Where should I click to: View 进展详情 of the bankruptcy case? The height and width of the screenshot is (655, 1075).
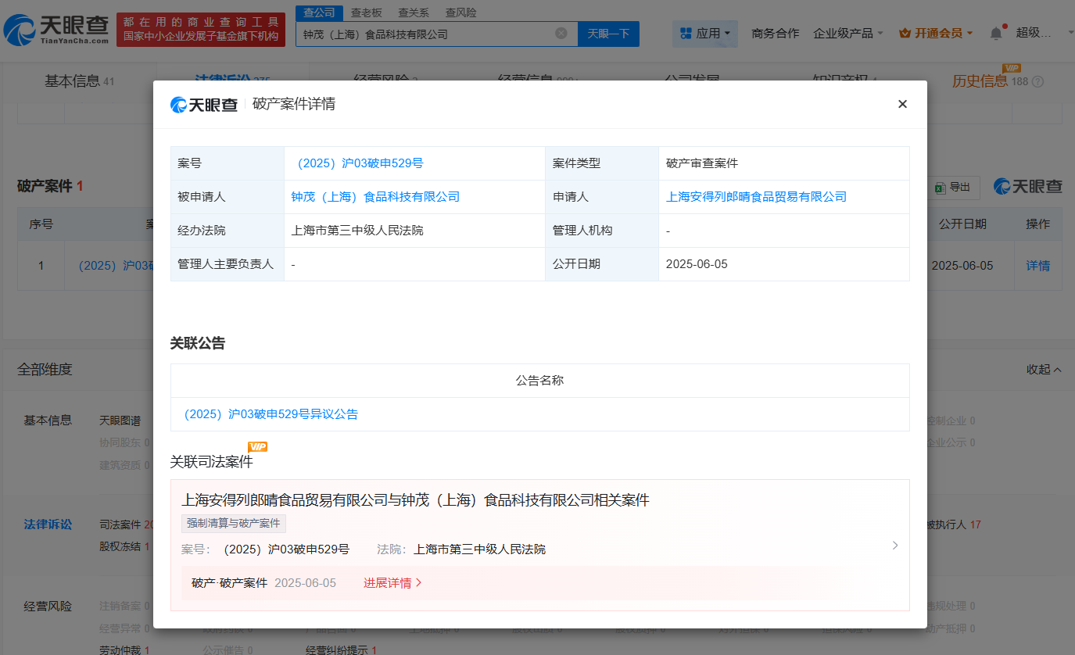click(x=392, y=583)
